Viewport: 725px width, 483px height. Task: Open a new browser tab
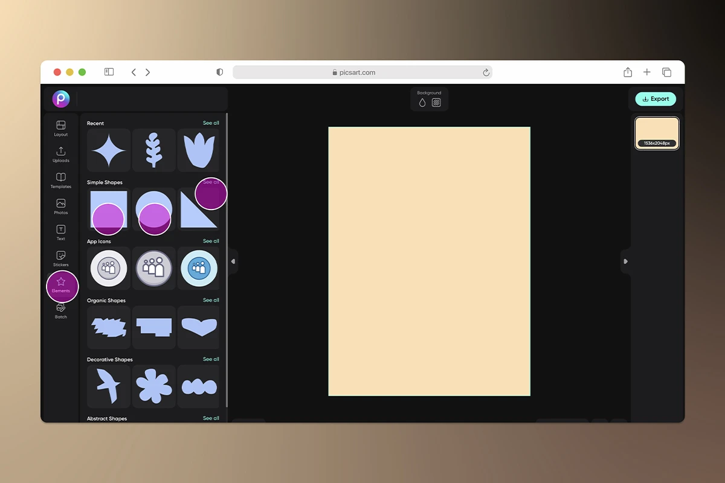[x=647, y=72]
